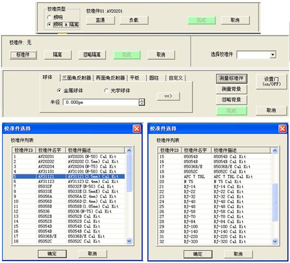The width and height of the screenshot is (290, 263).
Task: Click 取消 in left 校准件选择 dialog
Action: [93, 254]
